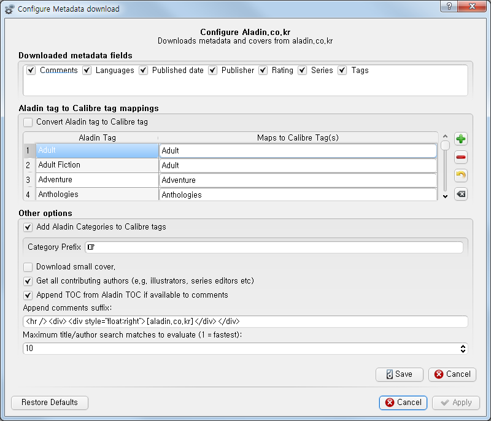This screenshot has height=421, width=491.
Task: Click the bottom Cancel button next to Apply
Action: coord(403,403)
